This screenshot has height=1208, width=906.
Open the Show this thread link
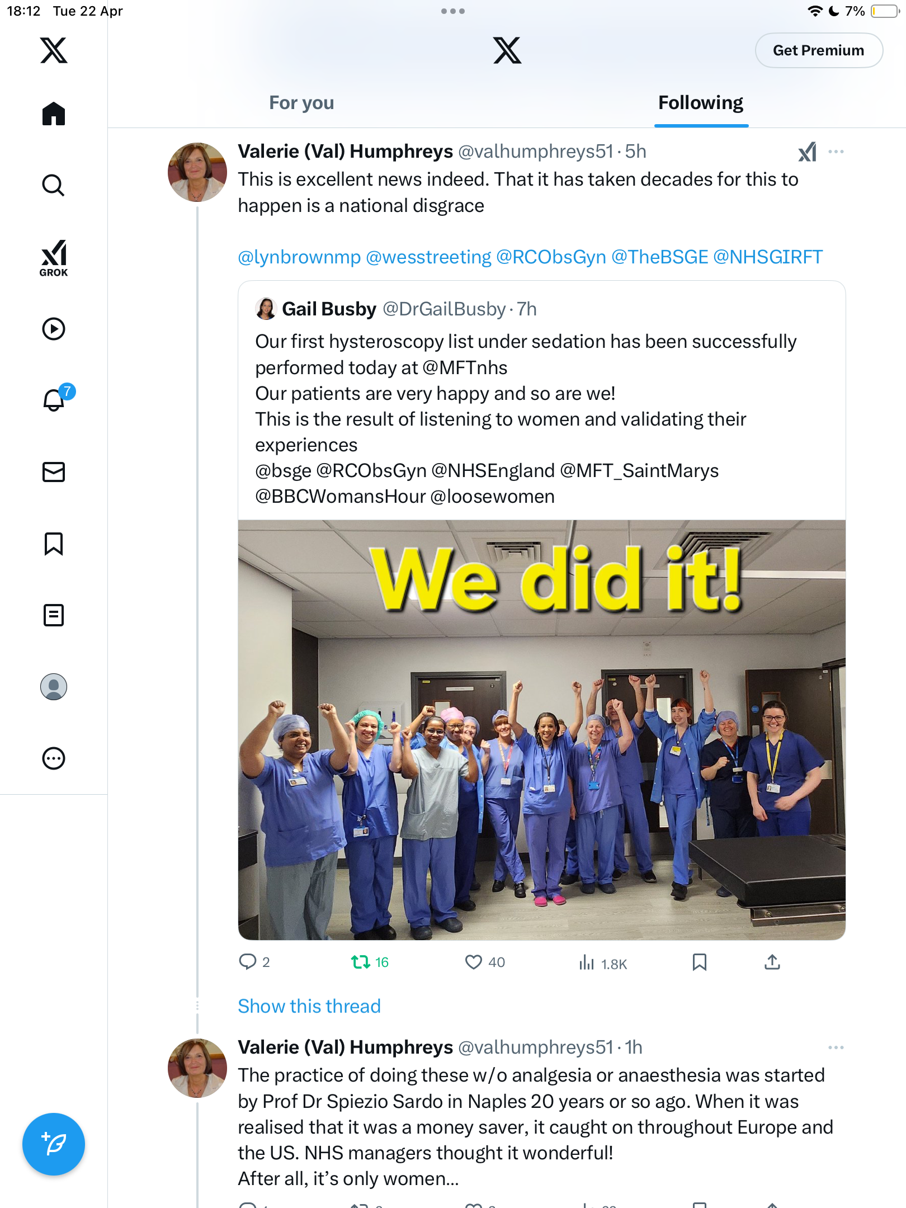(309, 1006)
